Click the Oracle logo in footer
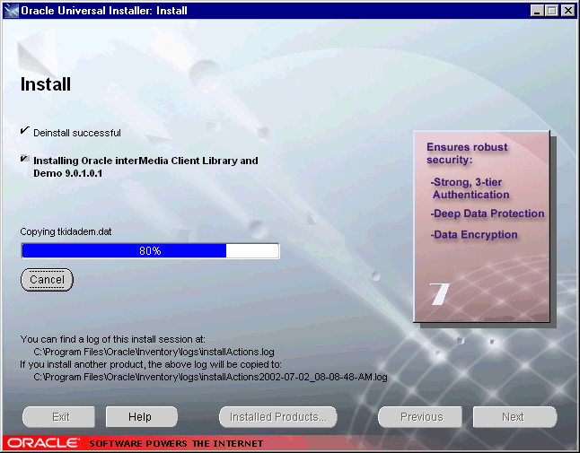The image size is (580, 453). click(43, 442)
